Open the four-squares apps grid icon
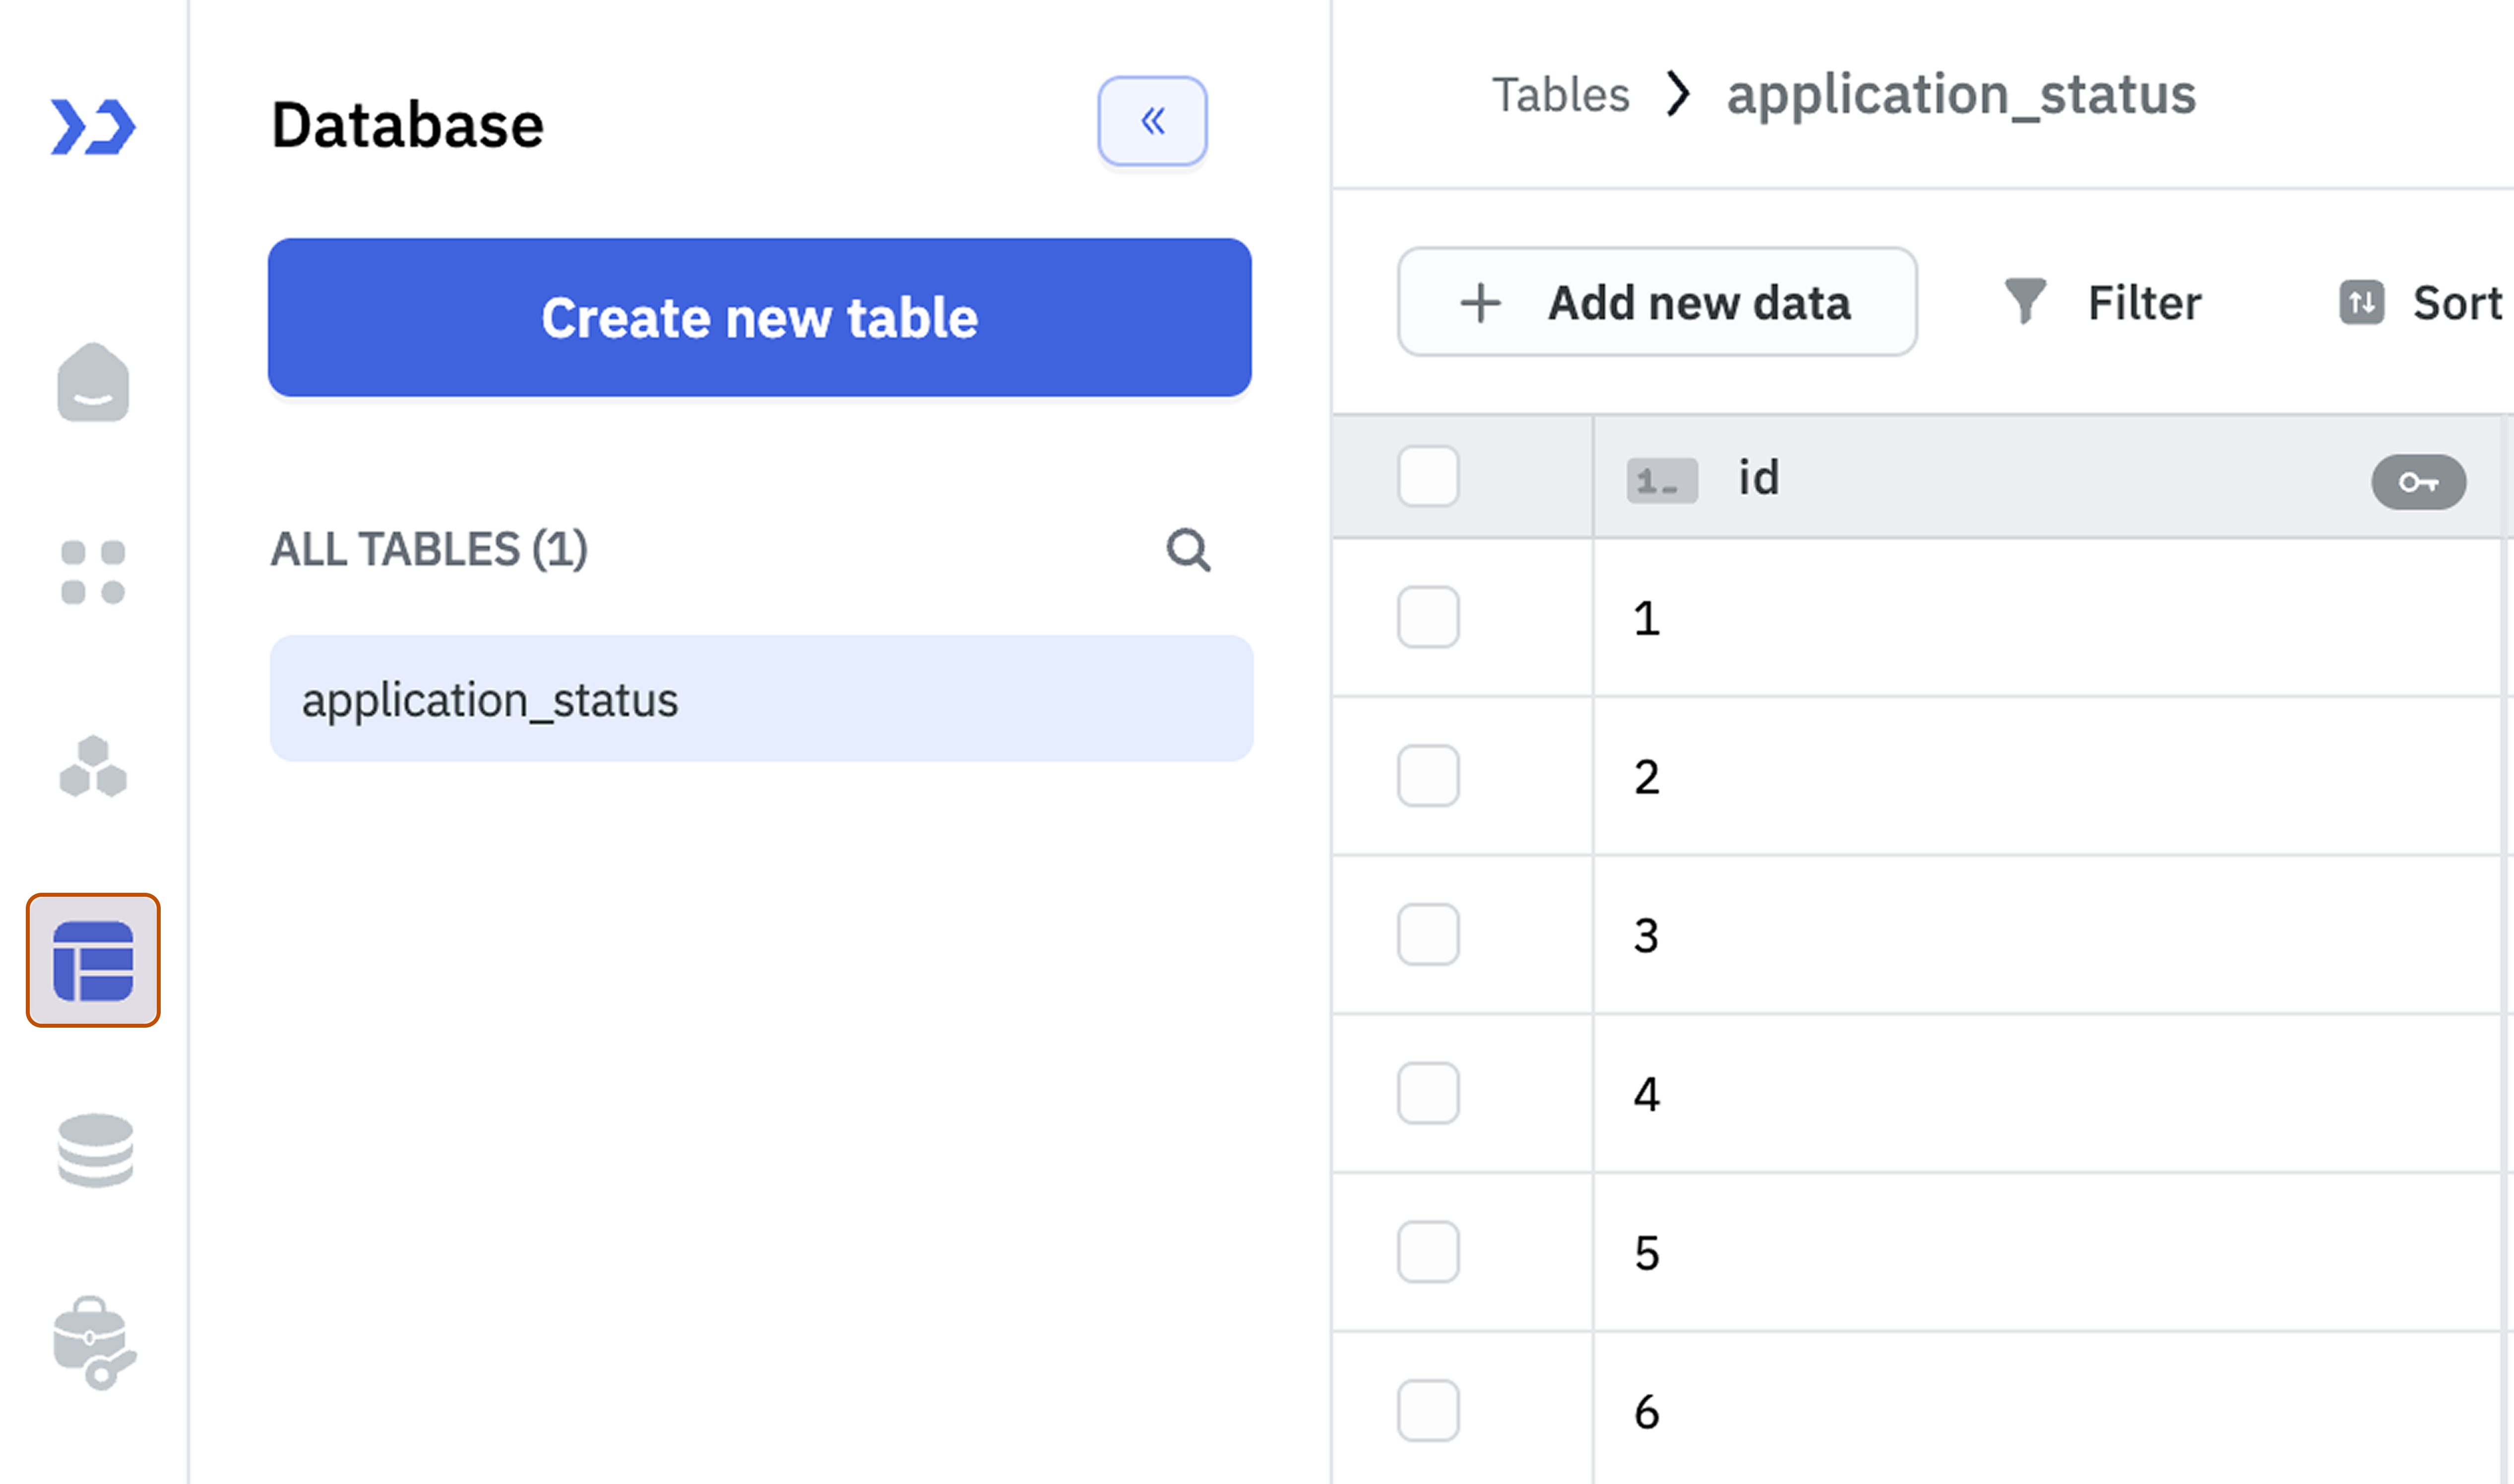2514x1484 pixels. 93,573
